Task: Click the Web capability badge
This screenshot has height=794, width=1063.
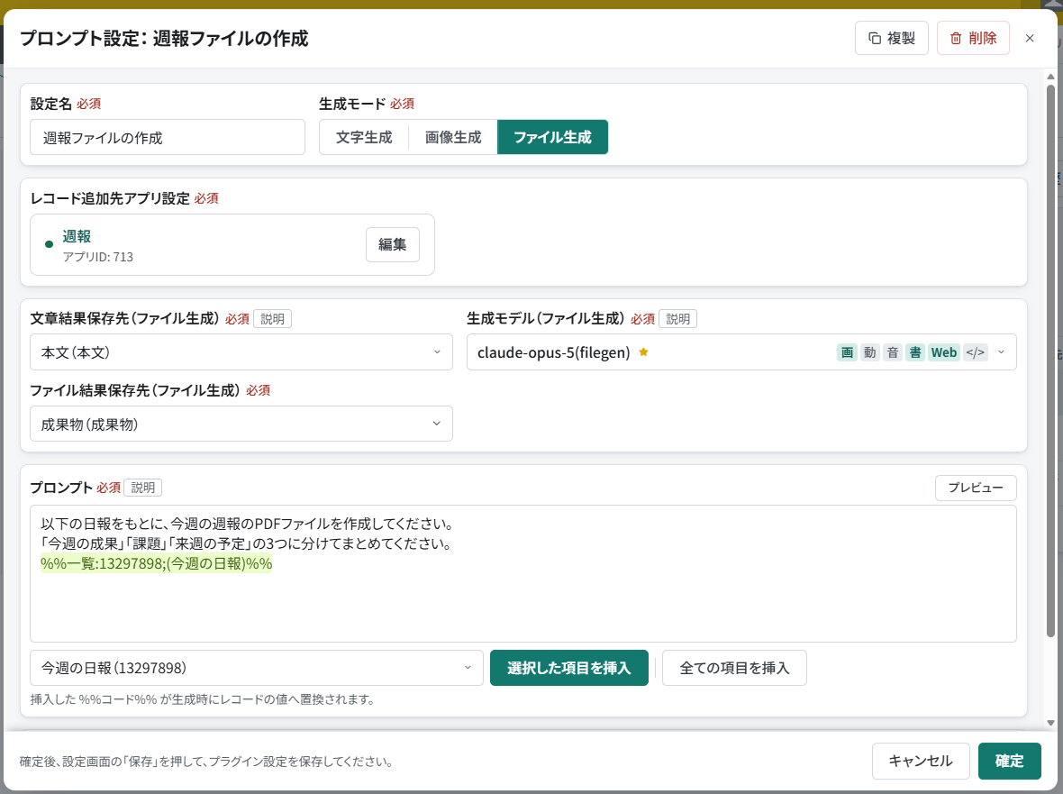Action: tap(944, 352)
